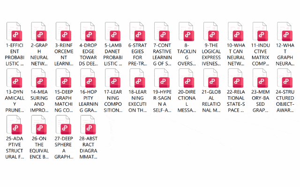Click the file name text "1-EFFICIENT PROBABILISTIC ..."

(15, 54)
